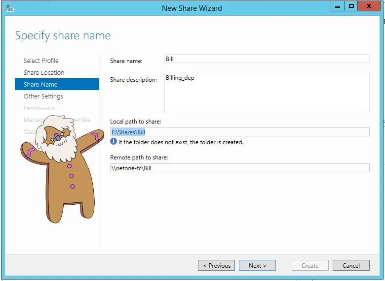Close the wizard with the X button
The width and height of the screenshot is (385, 281).
click(x=369, y=6)
